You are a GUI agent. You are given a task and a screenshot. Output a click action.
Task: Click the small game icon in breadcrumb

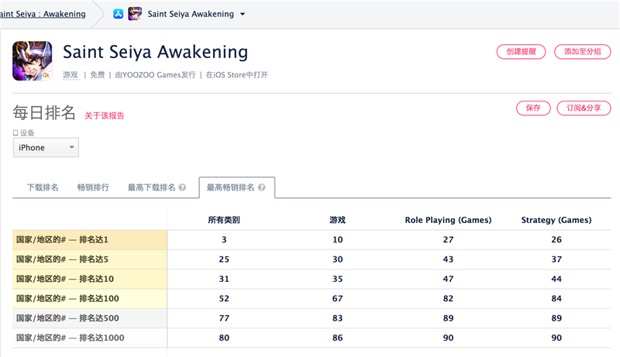[134, 14]
